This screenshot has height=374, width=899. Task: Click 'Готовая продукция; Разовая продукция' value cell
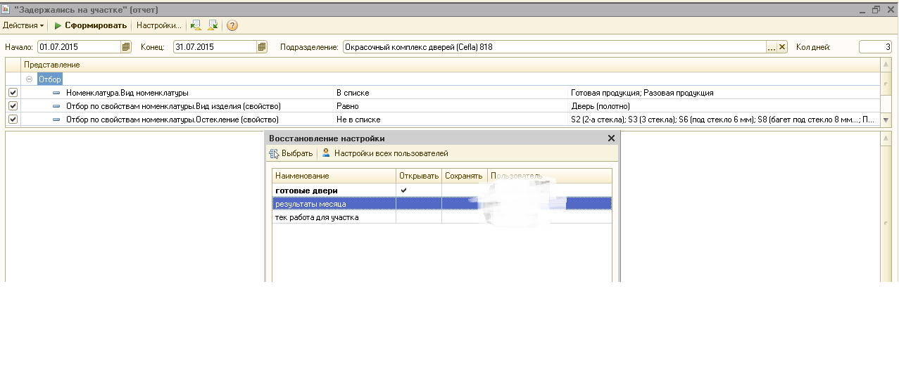tap(724, 93)
